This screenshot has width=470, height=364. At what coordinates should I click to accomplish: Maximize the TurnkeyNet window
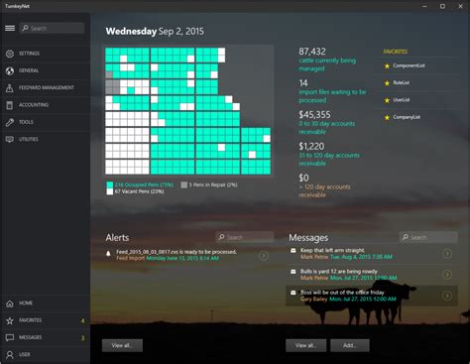tap(442, 6)
